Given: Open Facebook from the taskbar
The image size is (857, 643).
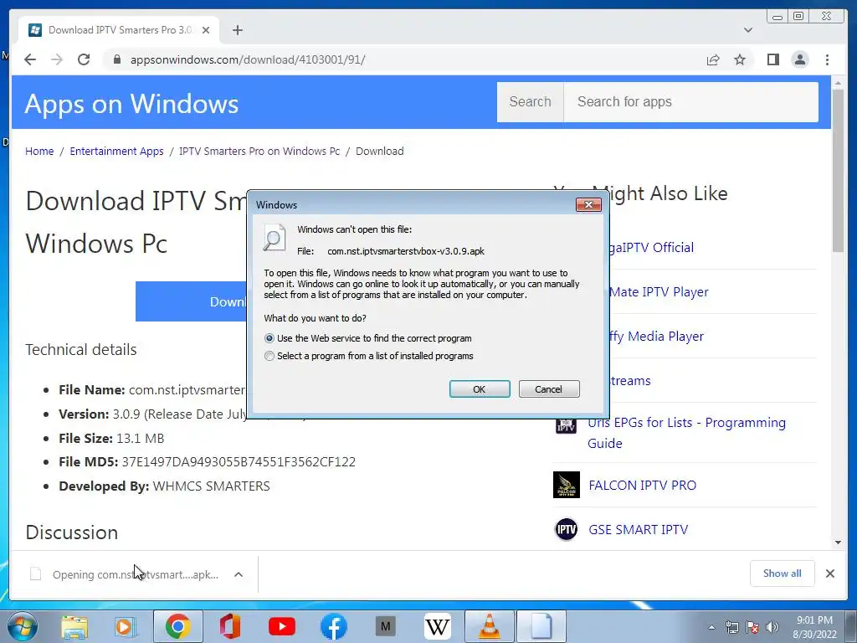Looking at the screenshot, I should click(x=333, y=626).
